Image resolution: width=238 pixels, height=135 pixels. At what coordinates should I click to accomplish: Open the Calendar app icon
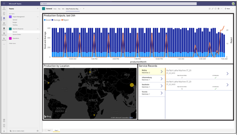4,24
